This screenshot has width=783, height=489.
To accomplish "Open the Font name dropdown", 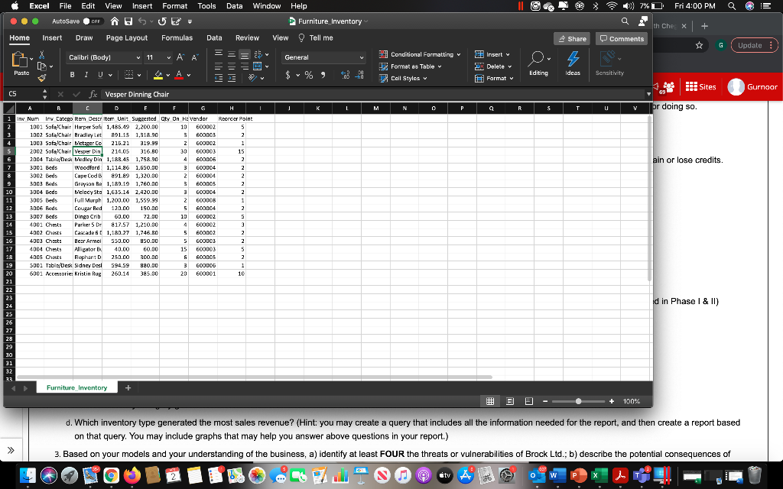I will (103, 57).
